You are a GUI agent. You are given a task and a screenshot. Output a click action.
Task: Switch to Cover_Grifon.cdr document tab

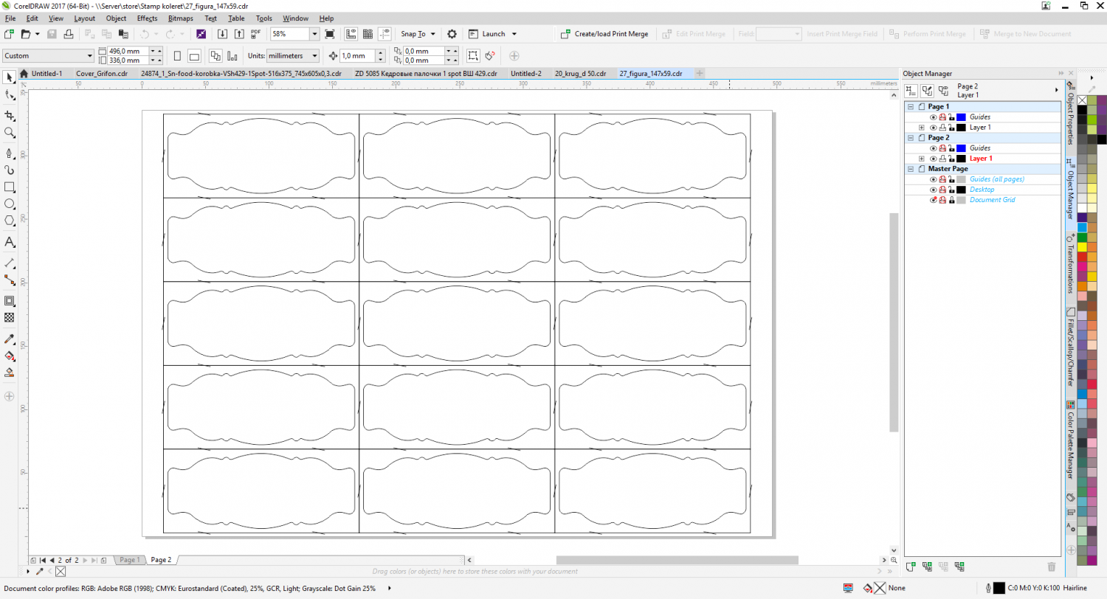[102, 74]
